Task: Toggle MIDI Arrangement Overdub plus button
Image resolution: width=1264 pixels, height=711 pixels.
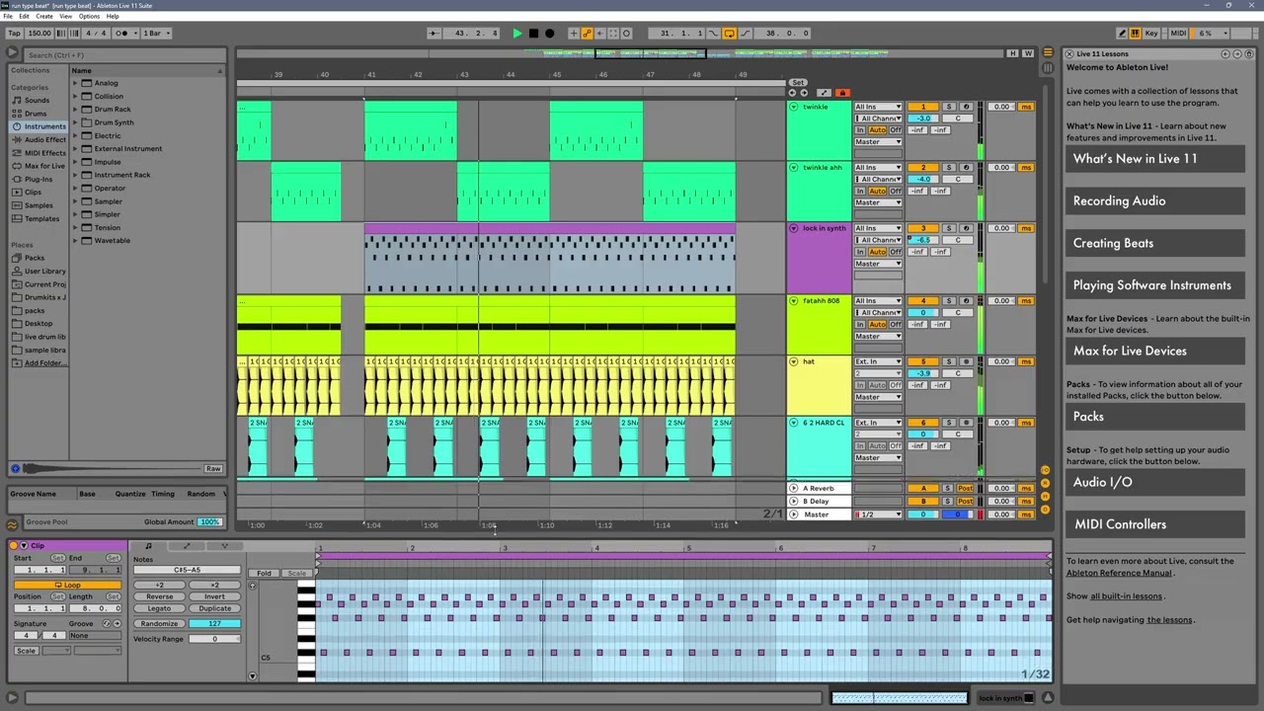Action: (x=573, y=33)
